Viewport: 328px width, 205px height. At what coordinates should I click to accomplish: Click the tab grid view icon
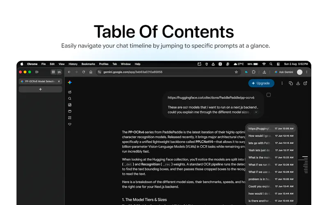coord(53,72)
